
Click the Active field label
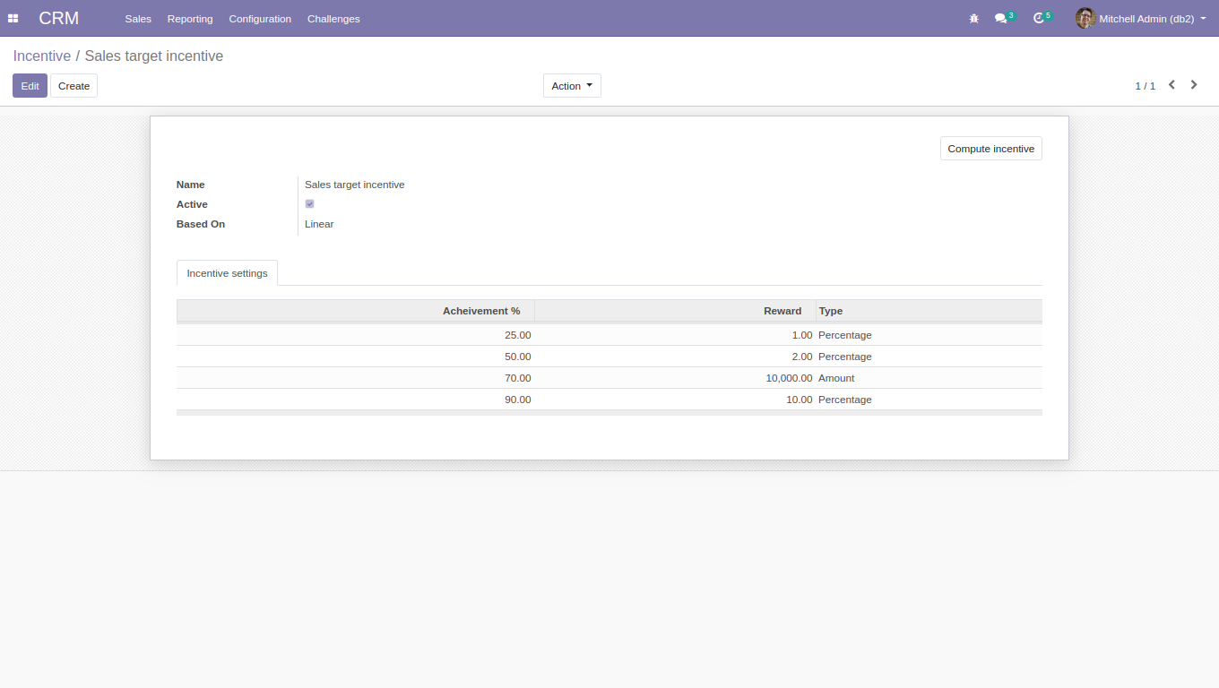tap(192, 204)
